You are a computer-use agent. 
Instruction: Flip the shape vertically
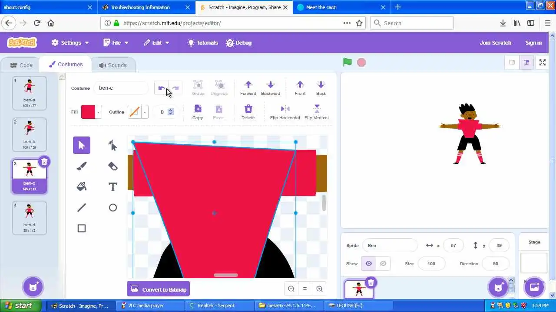[x=317, y=112]
